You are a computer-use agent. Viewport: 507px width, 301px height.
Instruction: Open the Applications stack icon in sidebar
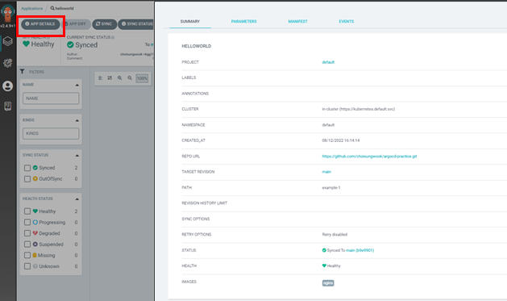click(x=8, y=41)
